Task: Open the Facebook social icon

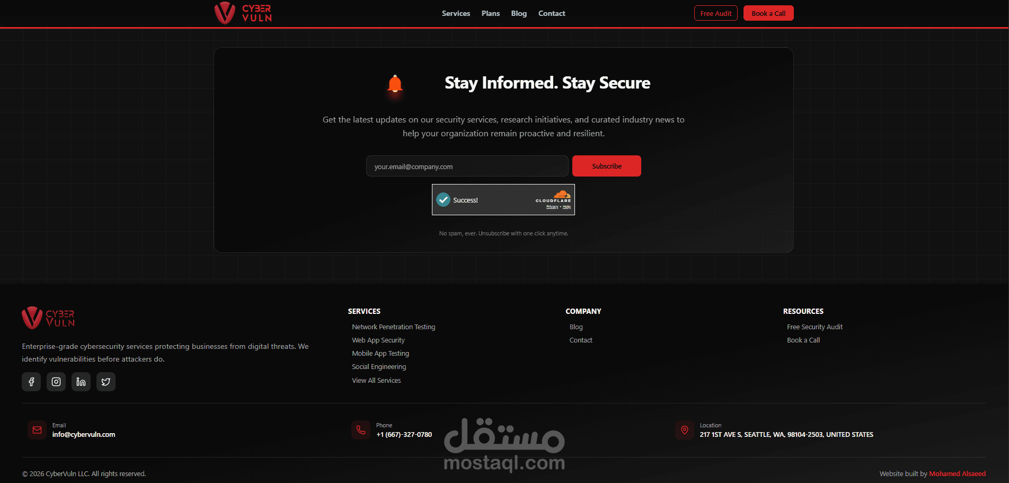Action: click(31, 382)
